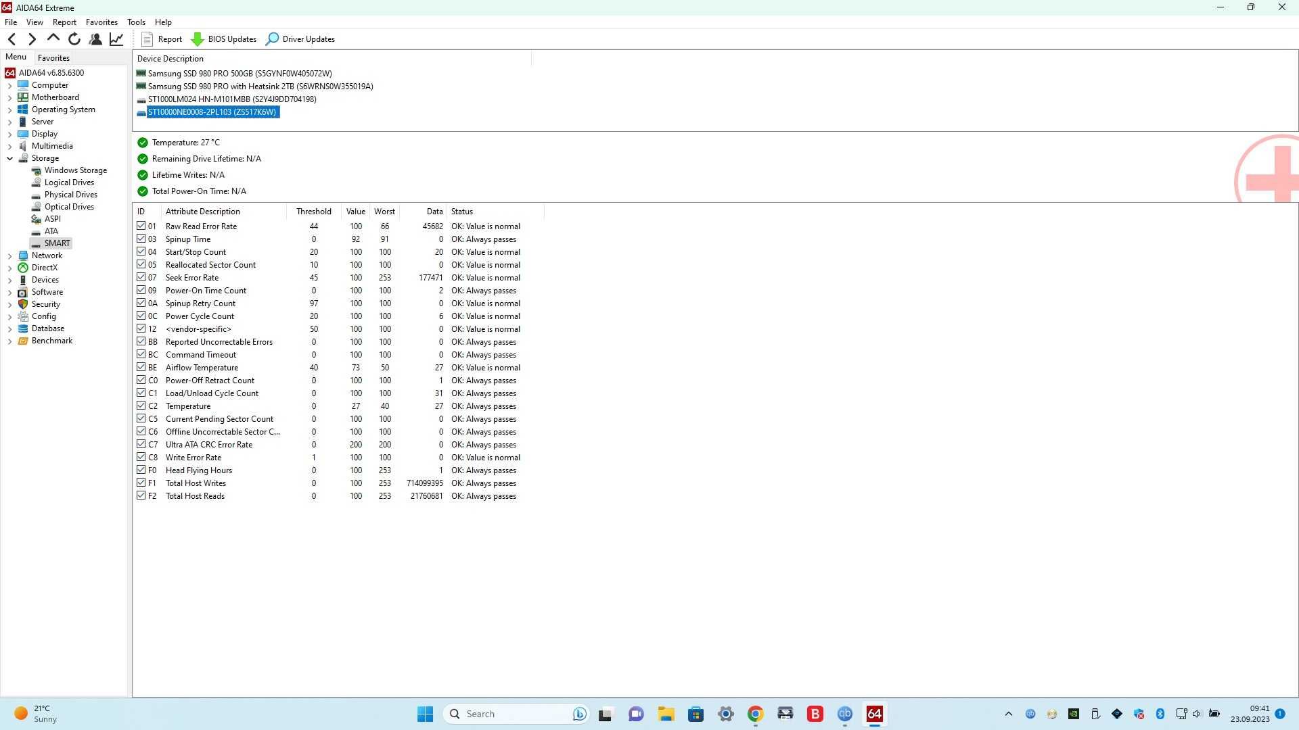This screenshot has width=1299, height=730.
Task: Uncheck the Total Host Reads checkbox
Action: point(141,495)
